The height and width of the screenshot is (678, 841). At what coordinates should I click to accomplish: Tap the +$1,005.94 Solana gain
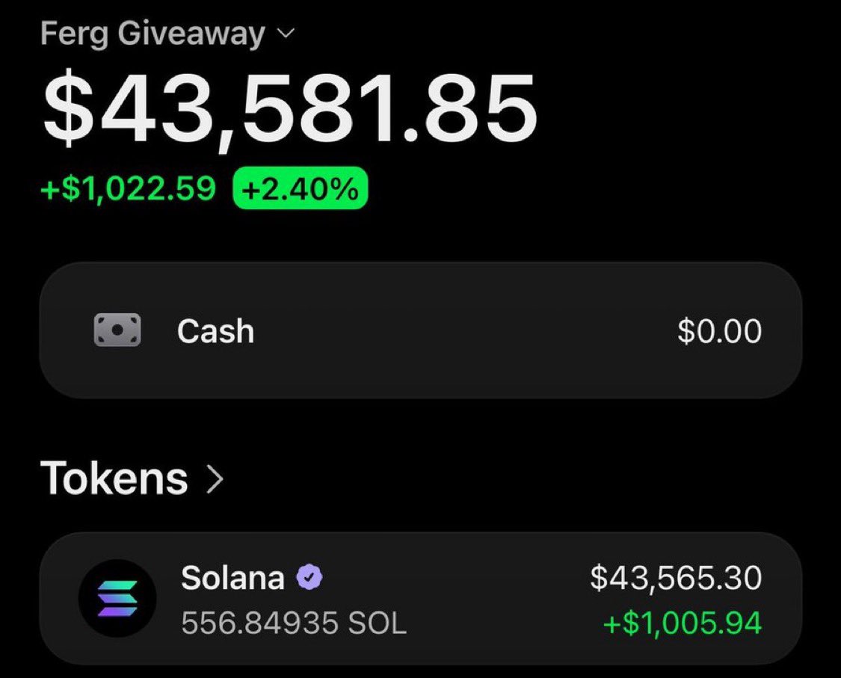pos(683,623)
